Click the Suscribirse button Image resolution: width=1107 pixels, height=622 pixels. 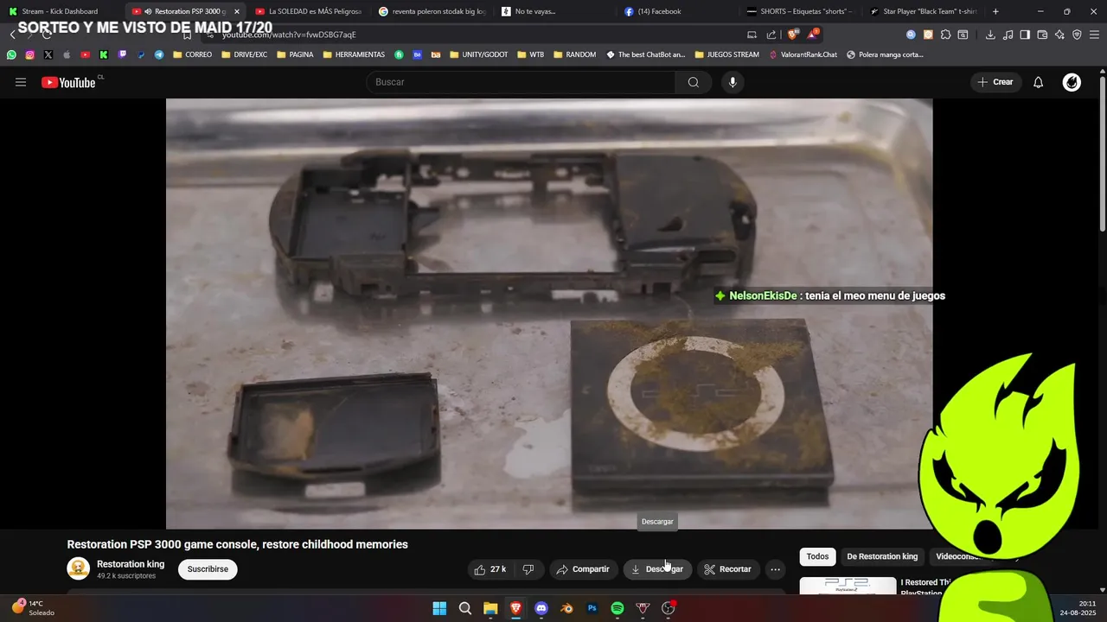click(x=208, y=569)
